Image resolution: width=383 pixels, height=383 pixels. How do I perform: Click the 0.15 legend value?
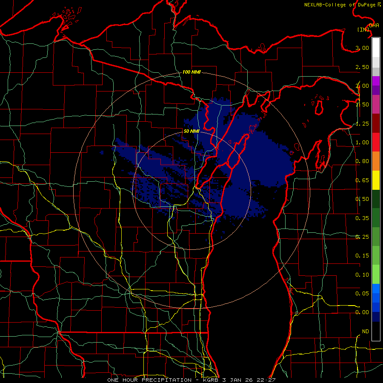[x=362, y=256]
